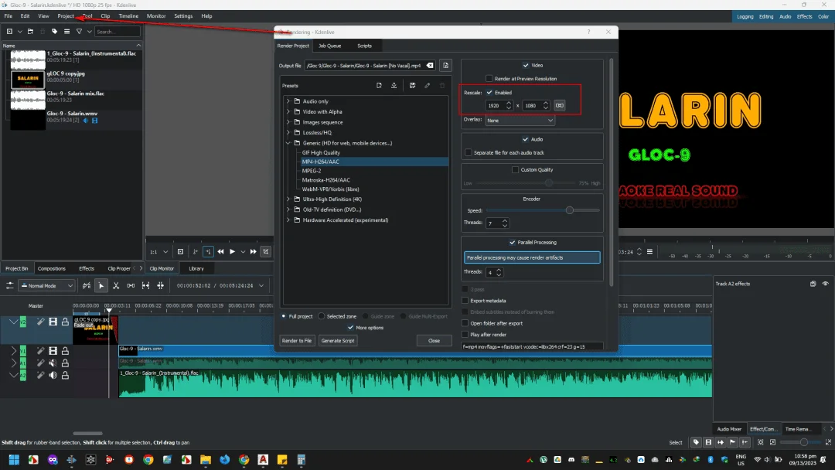This screenshot has height=470, width=835.
Task: Open timeline settings sliders icon
Action: pos(9,286)
